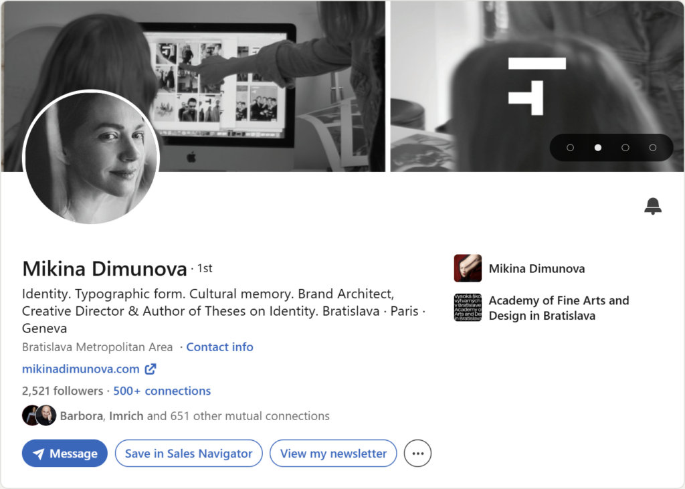Click the 2,521 followers text
685x489 pixels.
[x=62, y=391]
